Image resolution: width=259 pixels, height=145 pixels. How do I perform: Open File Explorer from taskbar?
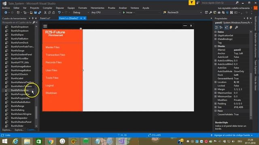coord(27,141)
